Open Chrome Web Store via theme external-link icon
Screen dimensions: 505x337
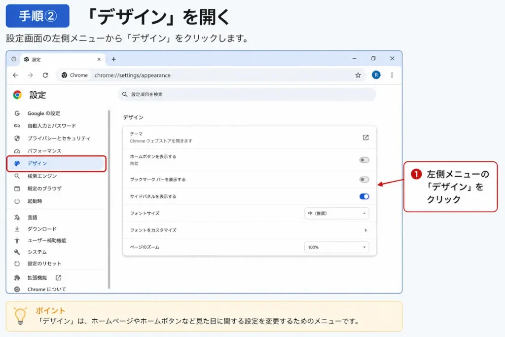[x=365, y=138]
